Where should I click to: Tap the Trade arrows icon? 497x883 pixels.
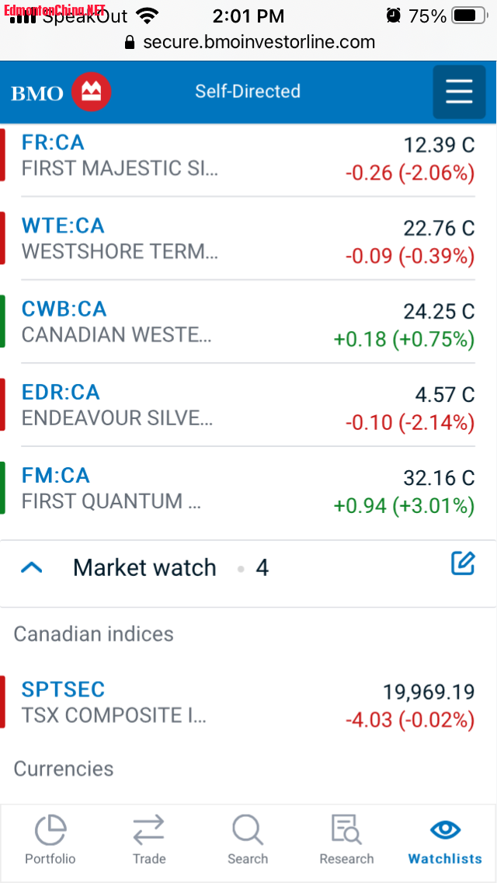[x=148, y=829]
